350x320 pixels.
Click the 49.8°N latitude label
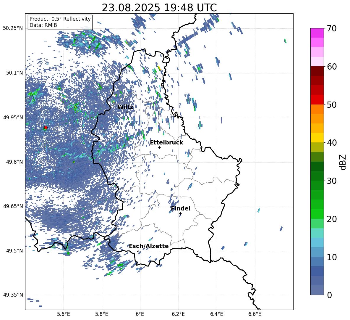pyautogui.click(x=14, y=162)
